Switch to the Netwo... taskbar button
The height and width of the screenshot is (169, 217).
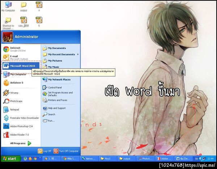tap(89, 159)
